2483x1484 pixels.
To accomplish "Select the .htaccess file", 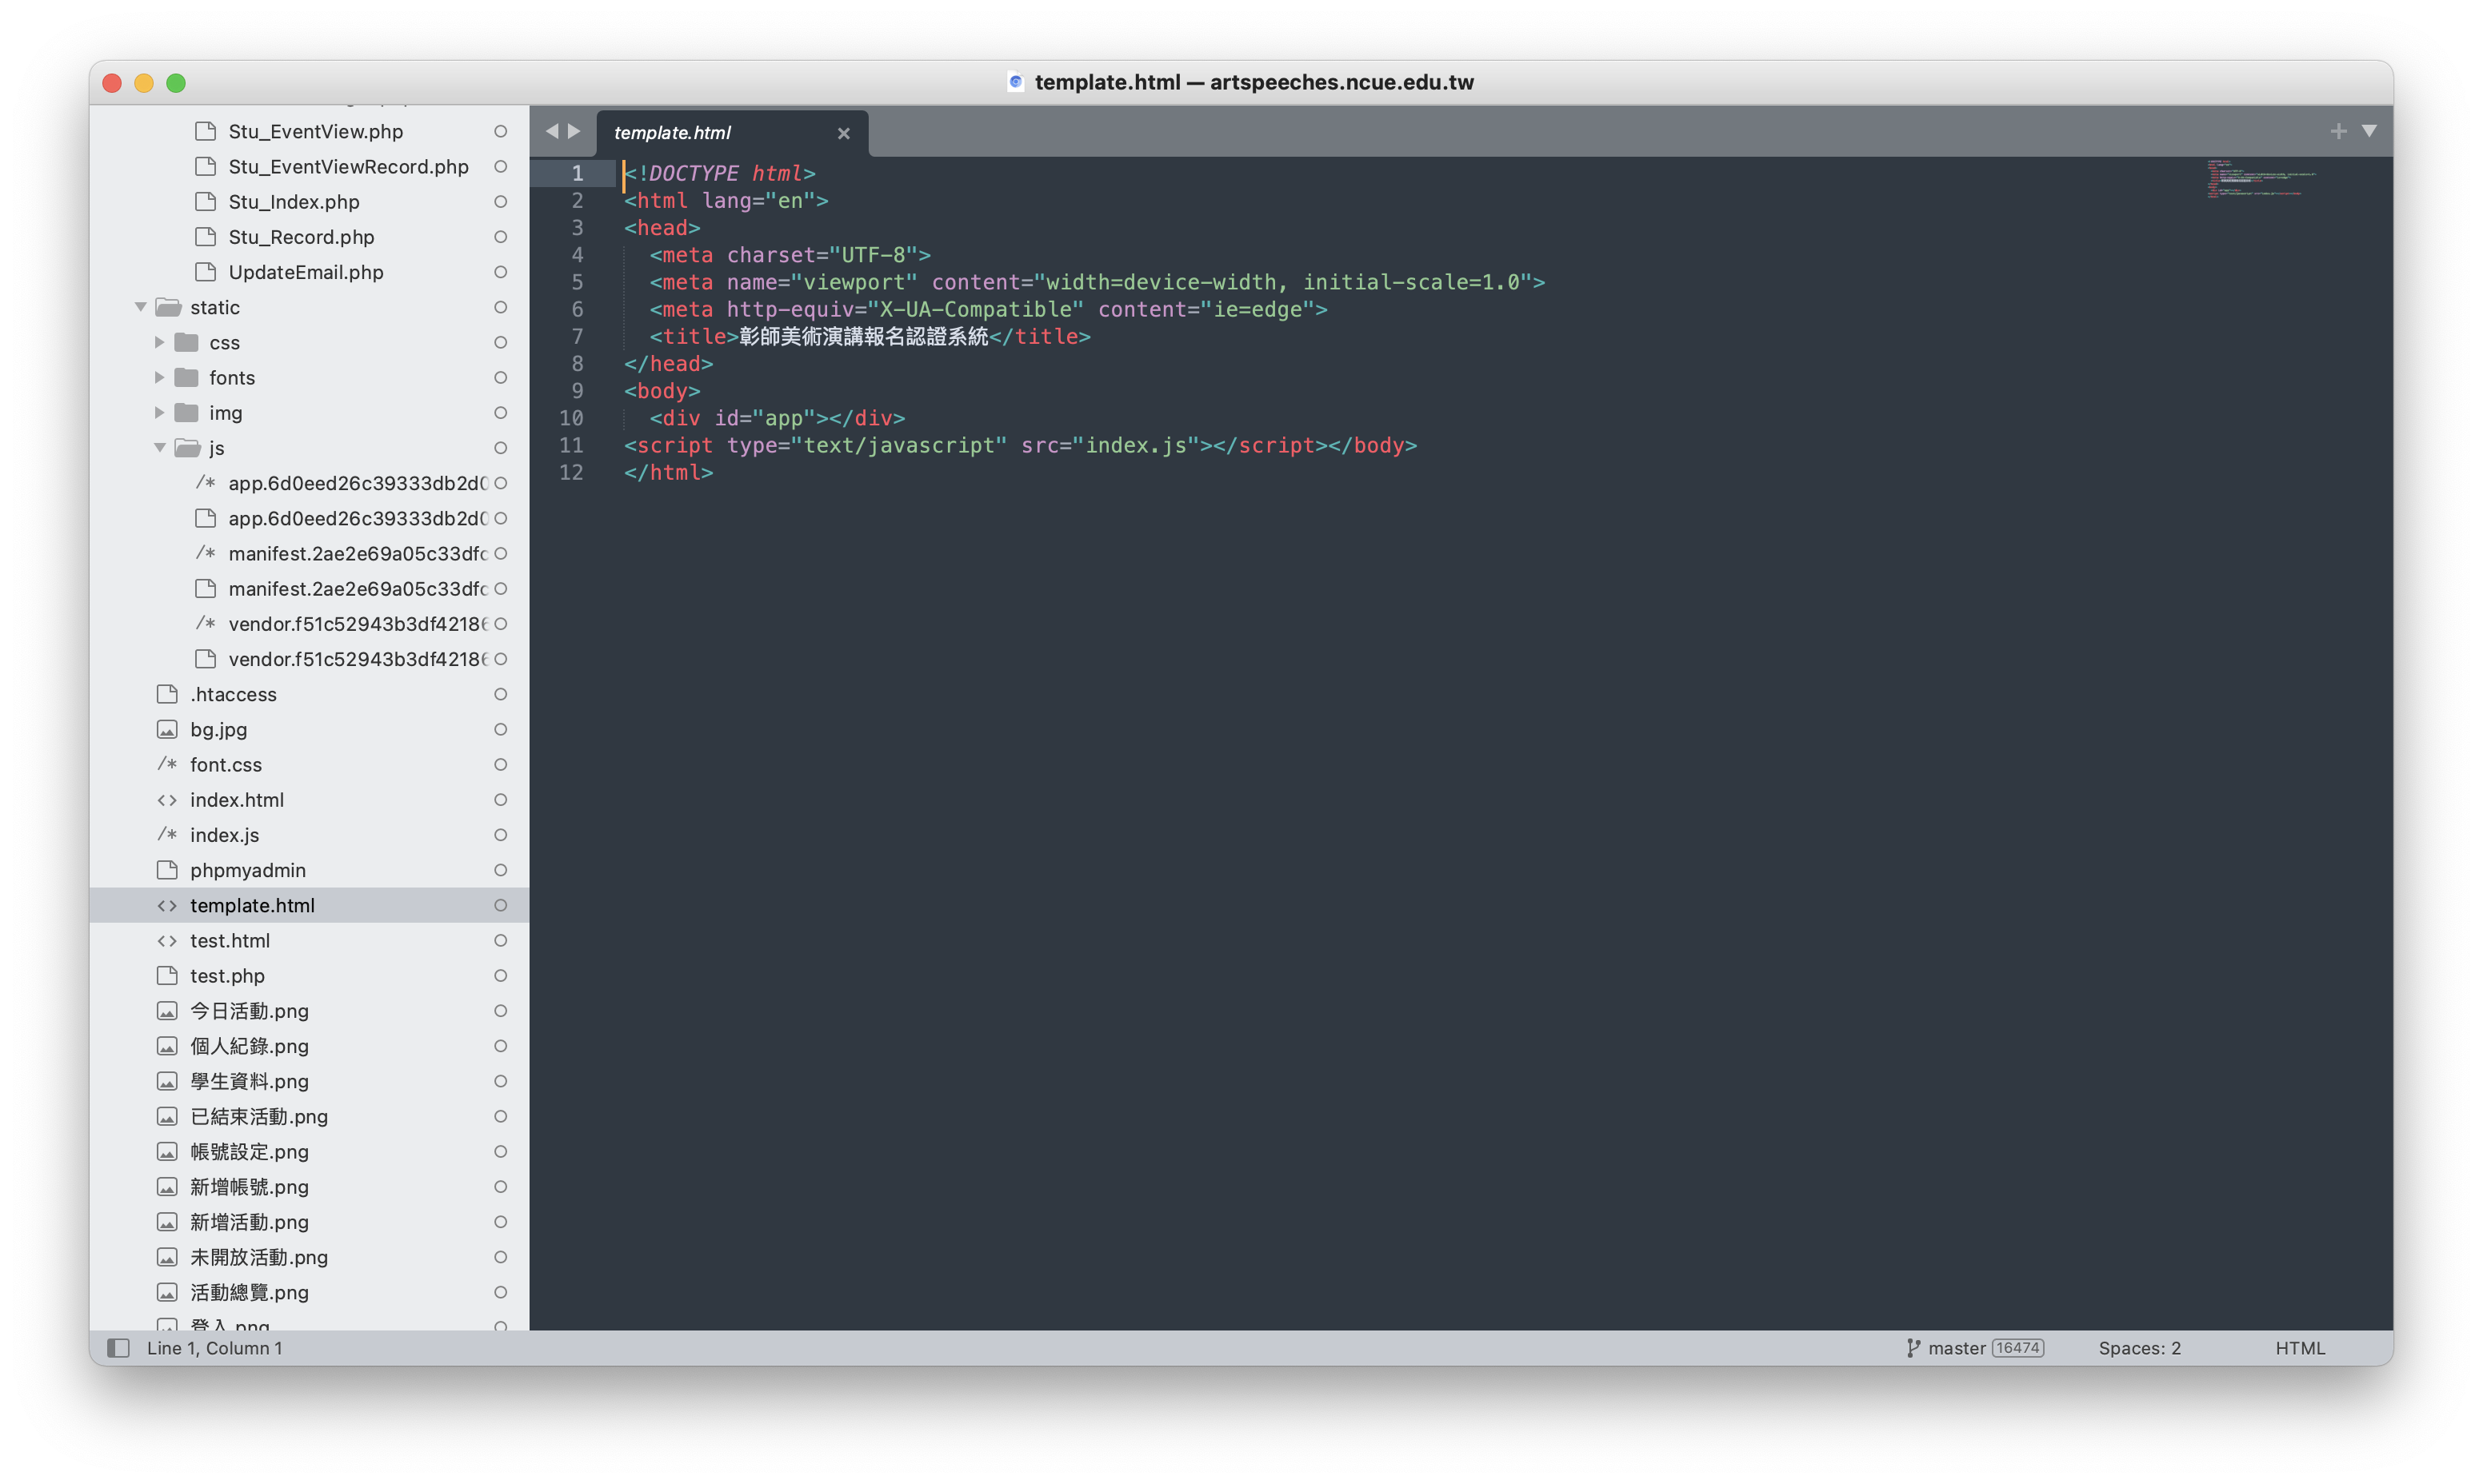I will pyautogui.click(x=233, y=694).
